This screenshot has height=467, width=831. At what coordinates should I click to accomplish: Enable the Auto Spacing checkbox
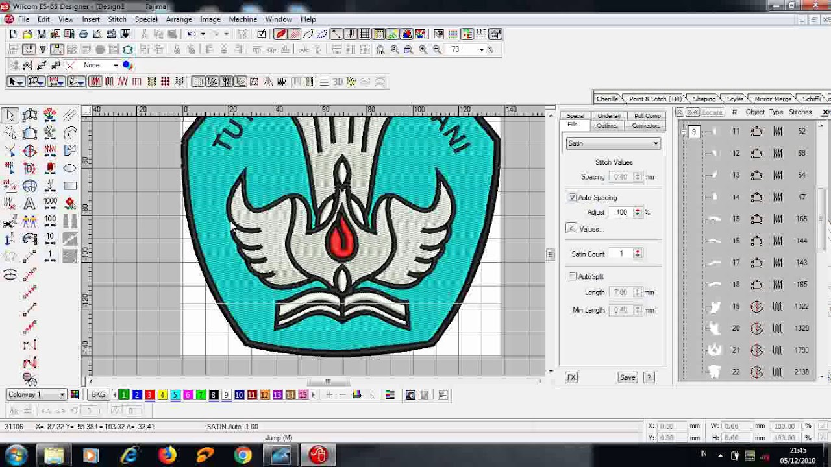pos(572,197)
